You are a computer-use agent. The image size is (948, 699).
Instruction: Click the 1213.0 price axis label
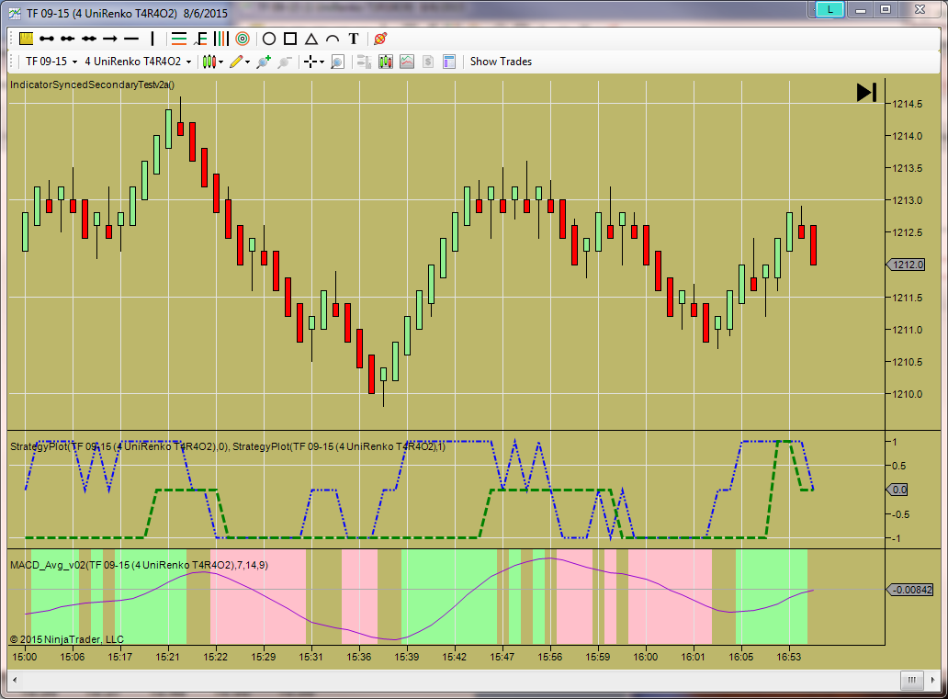[908, 200]
